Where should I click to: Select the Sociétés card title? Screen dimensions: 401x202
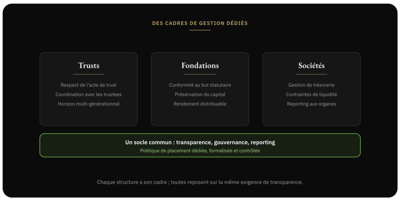pos(311,66)
